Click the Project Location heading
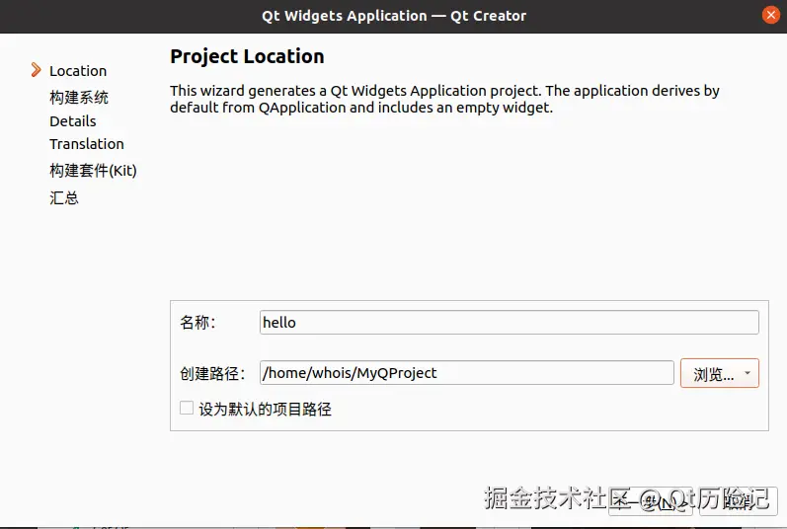787x529 pixels. pyautogui.click(x=247, y=56)
